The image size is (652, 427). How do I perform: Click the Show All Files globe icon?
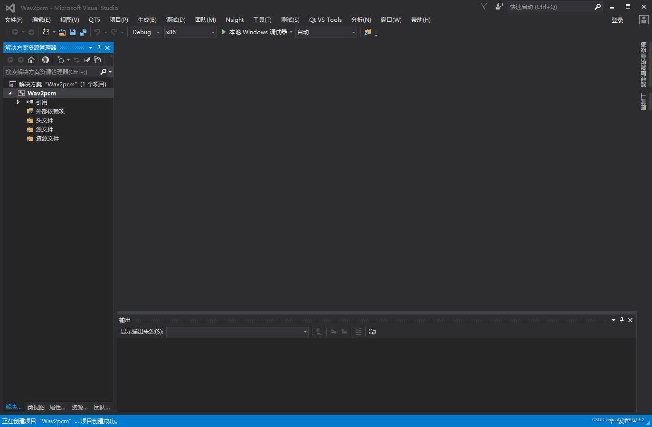(x=46, y=60)
